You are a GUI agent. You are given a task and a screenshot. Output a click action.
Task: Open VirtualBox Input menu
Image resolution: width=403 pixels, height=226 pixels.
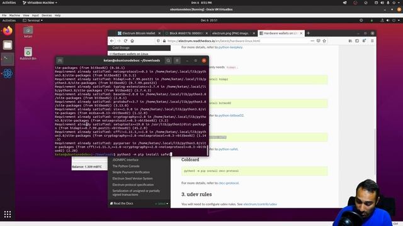(35, 15)
